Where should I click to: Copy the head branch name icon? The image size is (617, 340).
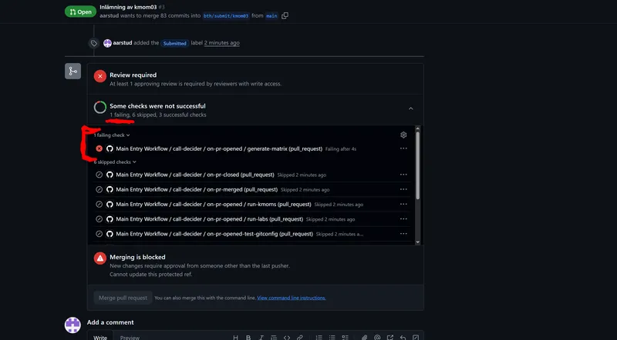point(285,15)
